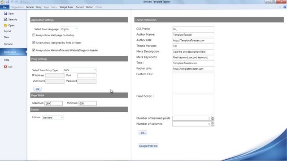Click the save icon in quick access toolbar

(x=7, y=2)
